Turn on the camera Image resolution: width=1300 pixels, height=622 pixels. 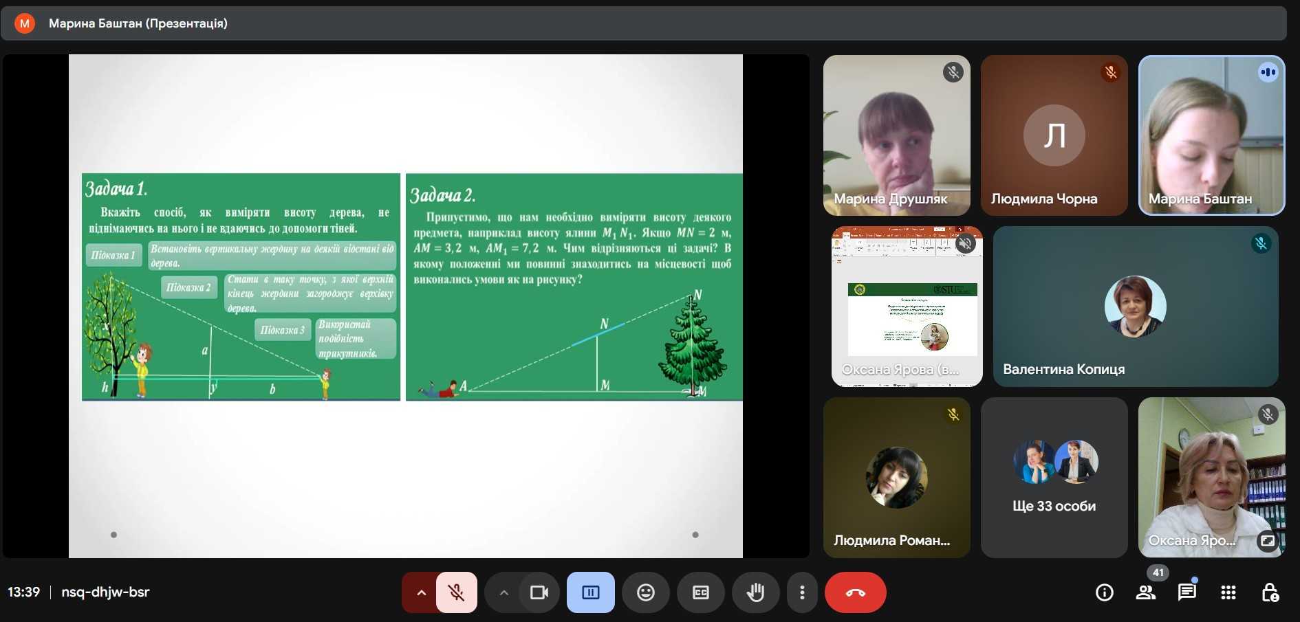coord(539,592)
